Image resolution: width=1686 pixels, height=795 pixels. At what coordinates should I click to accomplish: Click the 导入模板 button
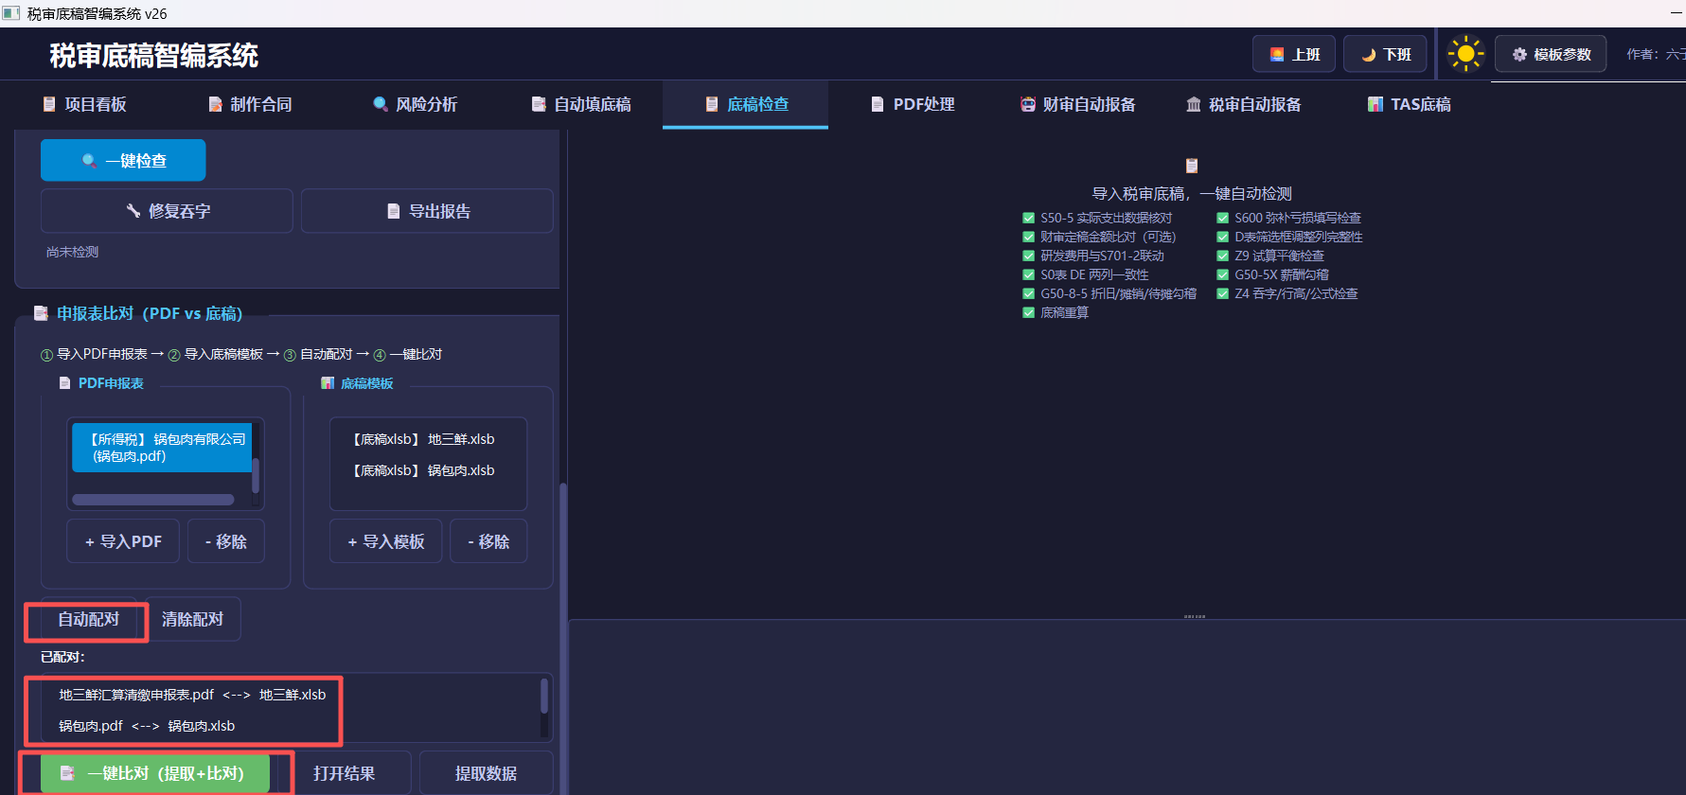coord(385,541)
